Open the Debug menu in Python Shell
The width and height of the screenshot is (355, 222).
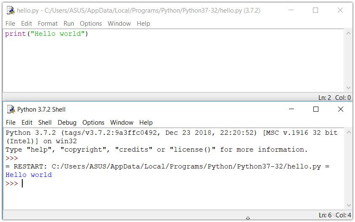(67, 123)
